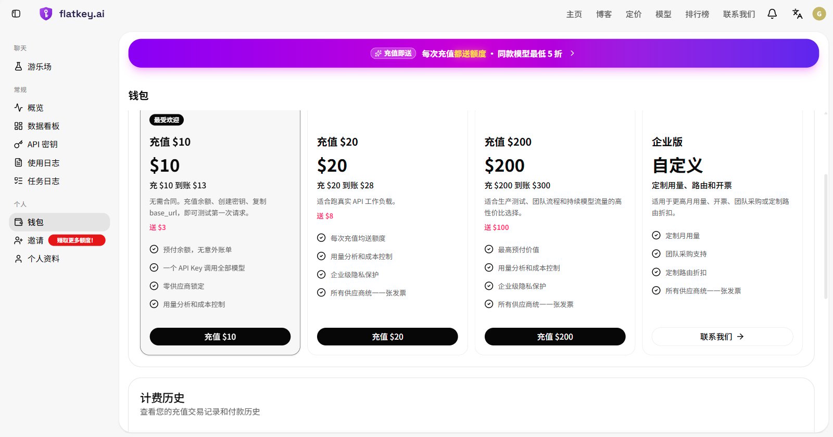Go to 概览 in the sidebar

click(59, 108)
